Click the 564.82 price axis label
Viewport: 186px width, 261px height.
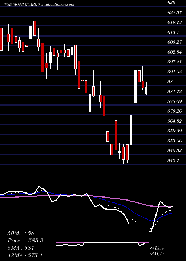point(174,121)
